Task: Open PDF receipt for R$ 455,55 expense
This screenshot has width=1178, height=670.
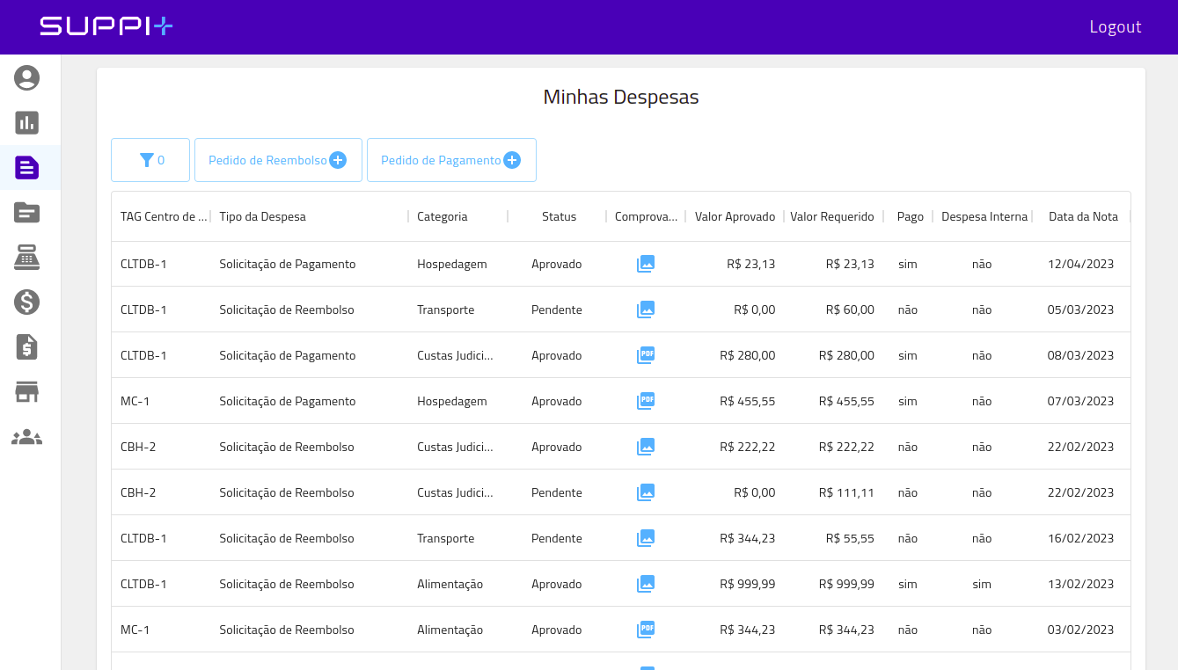Action: pyautogui.click(x=646, y=401)
